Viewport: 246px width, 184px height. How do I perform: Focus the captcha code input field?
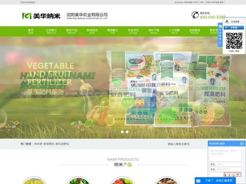[x=216, y=174]
